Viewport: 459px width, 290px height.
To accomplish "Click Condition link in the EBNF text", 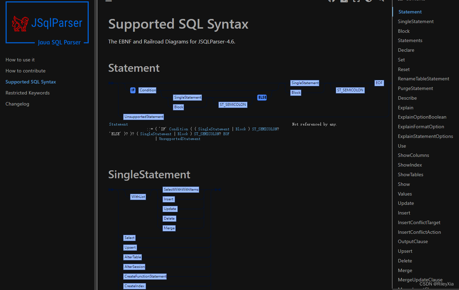I will coord(179,129).
